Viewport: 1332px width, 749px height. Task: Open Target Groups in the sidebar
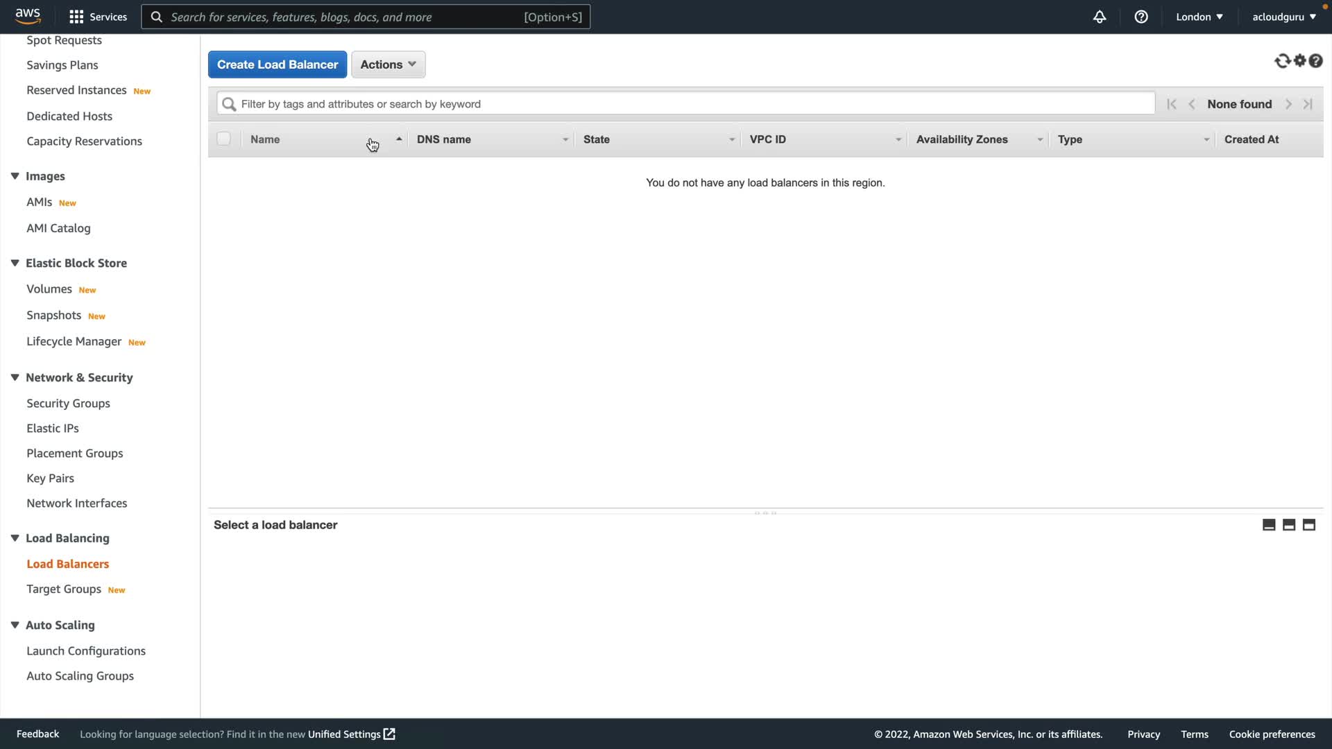point(64,589)
